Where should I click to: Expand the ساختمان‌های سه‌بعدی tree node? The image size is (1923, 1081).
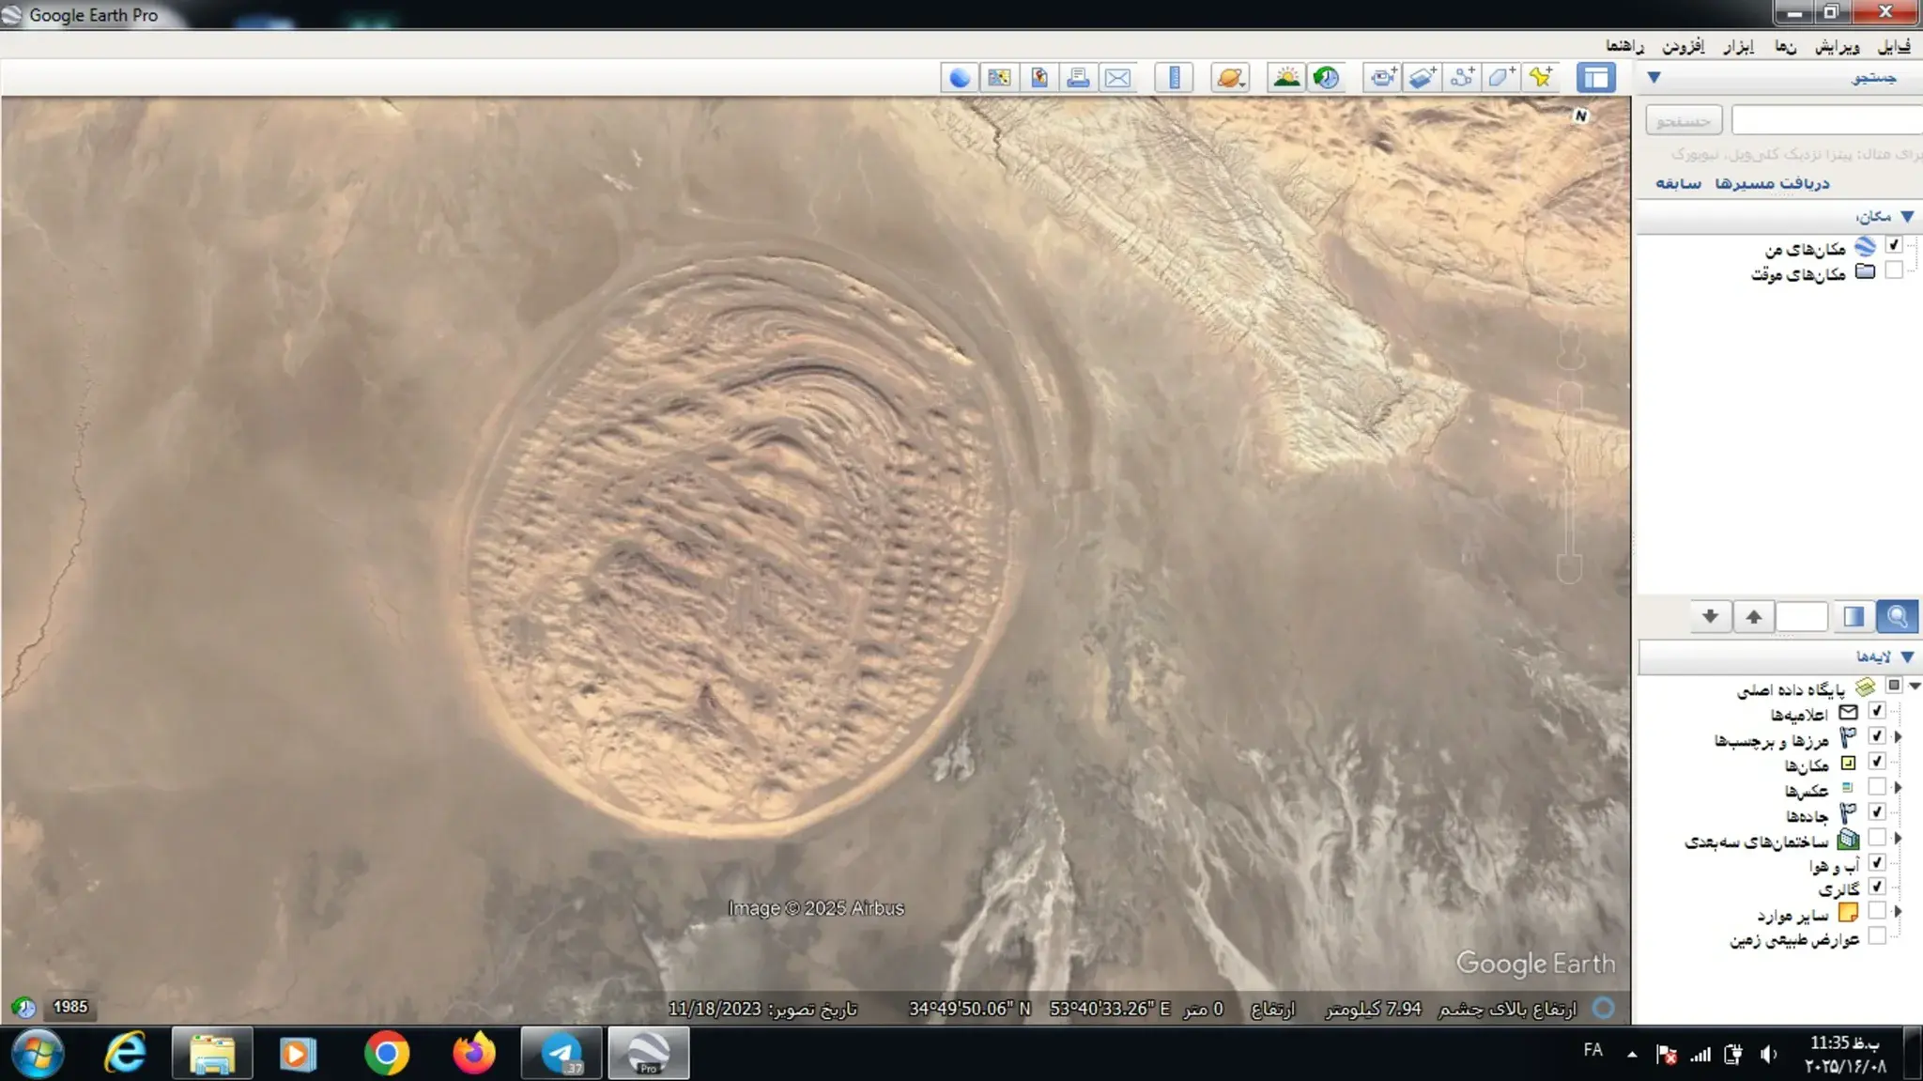(x=1898, y=839)
